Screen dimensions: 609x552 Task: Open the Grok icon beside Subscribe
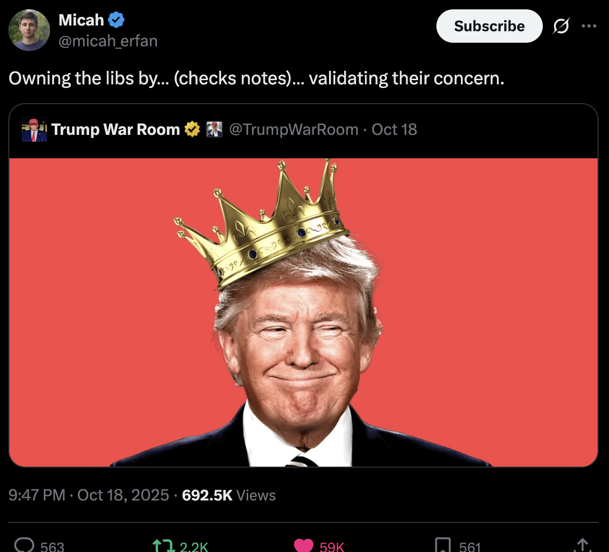[561, 26]
